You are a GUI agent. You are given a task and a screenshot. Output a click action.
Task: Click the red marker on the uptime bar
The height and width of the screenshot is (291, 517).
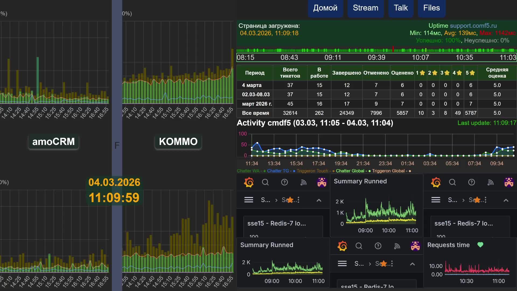coord(393,49)
